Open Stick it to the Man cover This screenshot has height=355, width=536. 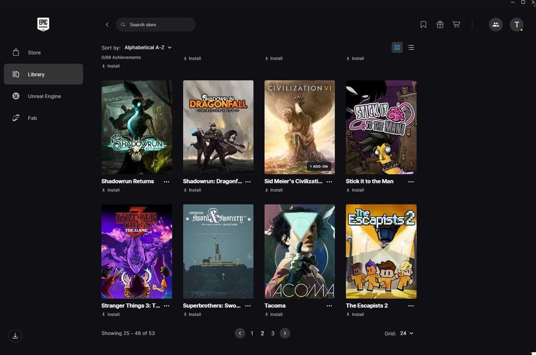381,127
